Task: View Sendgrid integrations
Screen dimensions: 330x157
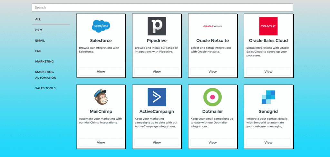Action: (268, 142)
